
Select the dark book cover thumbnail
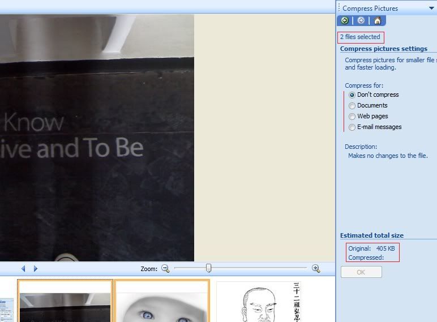[x=65, y=301]
